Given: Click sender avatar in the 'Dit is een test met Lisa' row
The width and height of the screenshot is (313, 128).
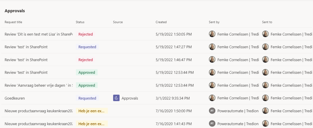Looking at the screenshot, I should pyautogui.click(x=212, y=34).
